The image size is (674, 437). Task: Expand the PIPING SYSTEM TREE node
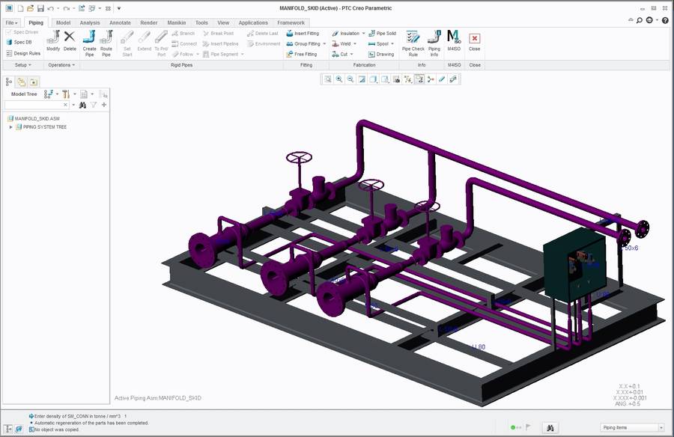point(10,126)
